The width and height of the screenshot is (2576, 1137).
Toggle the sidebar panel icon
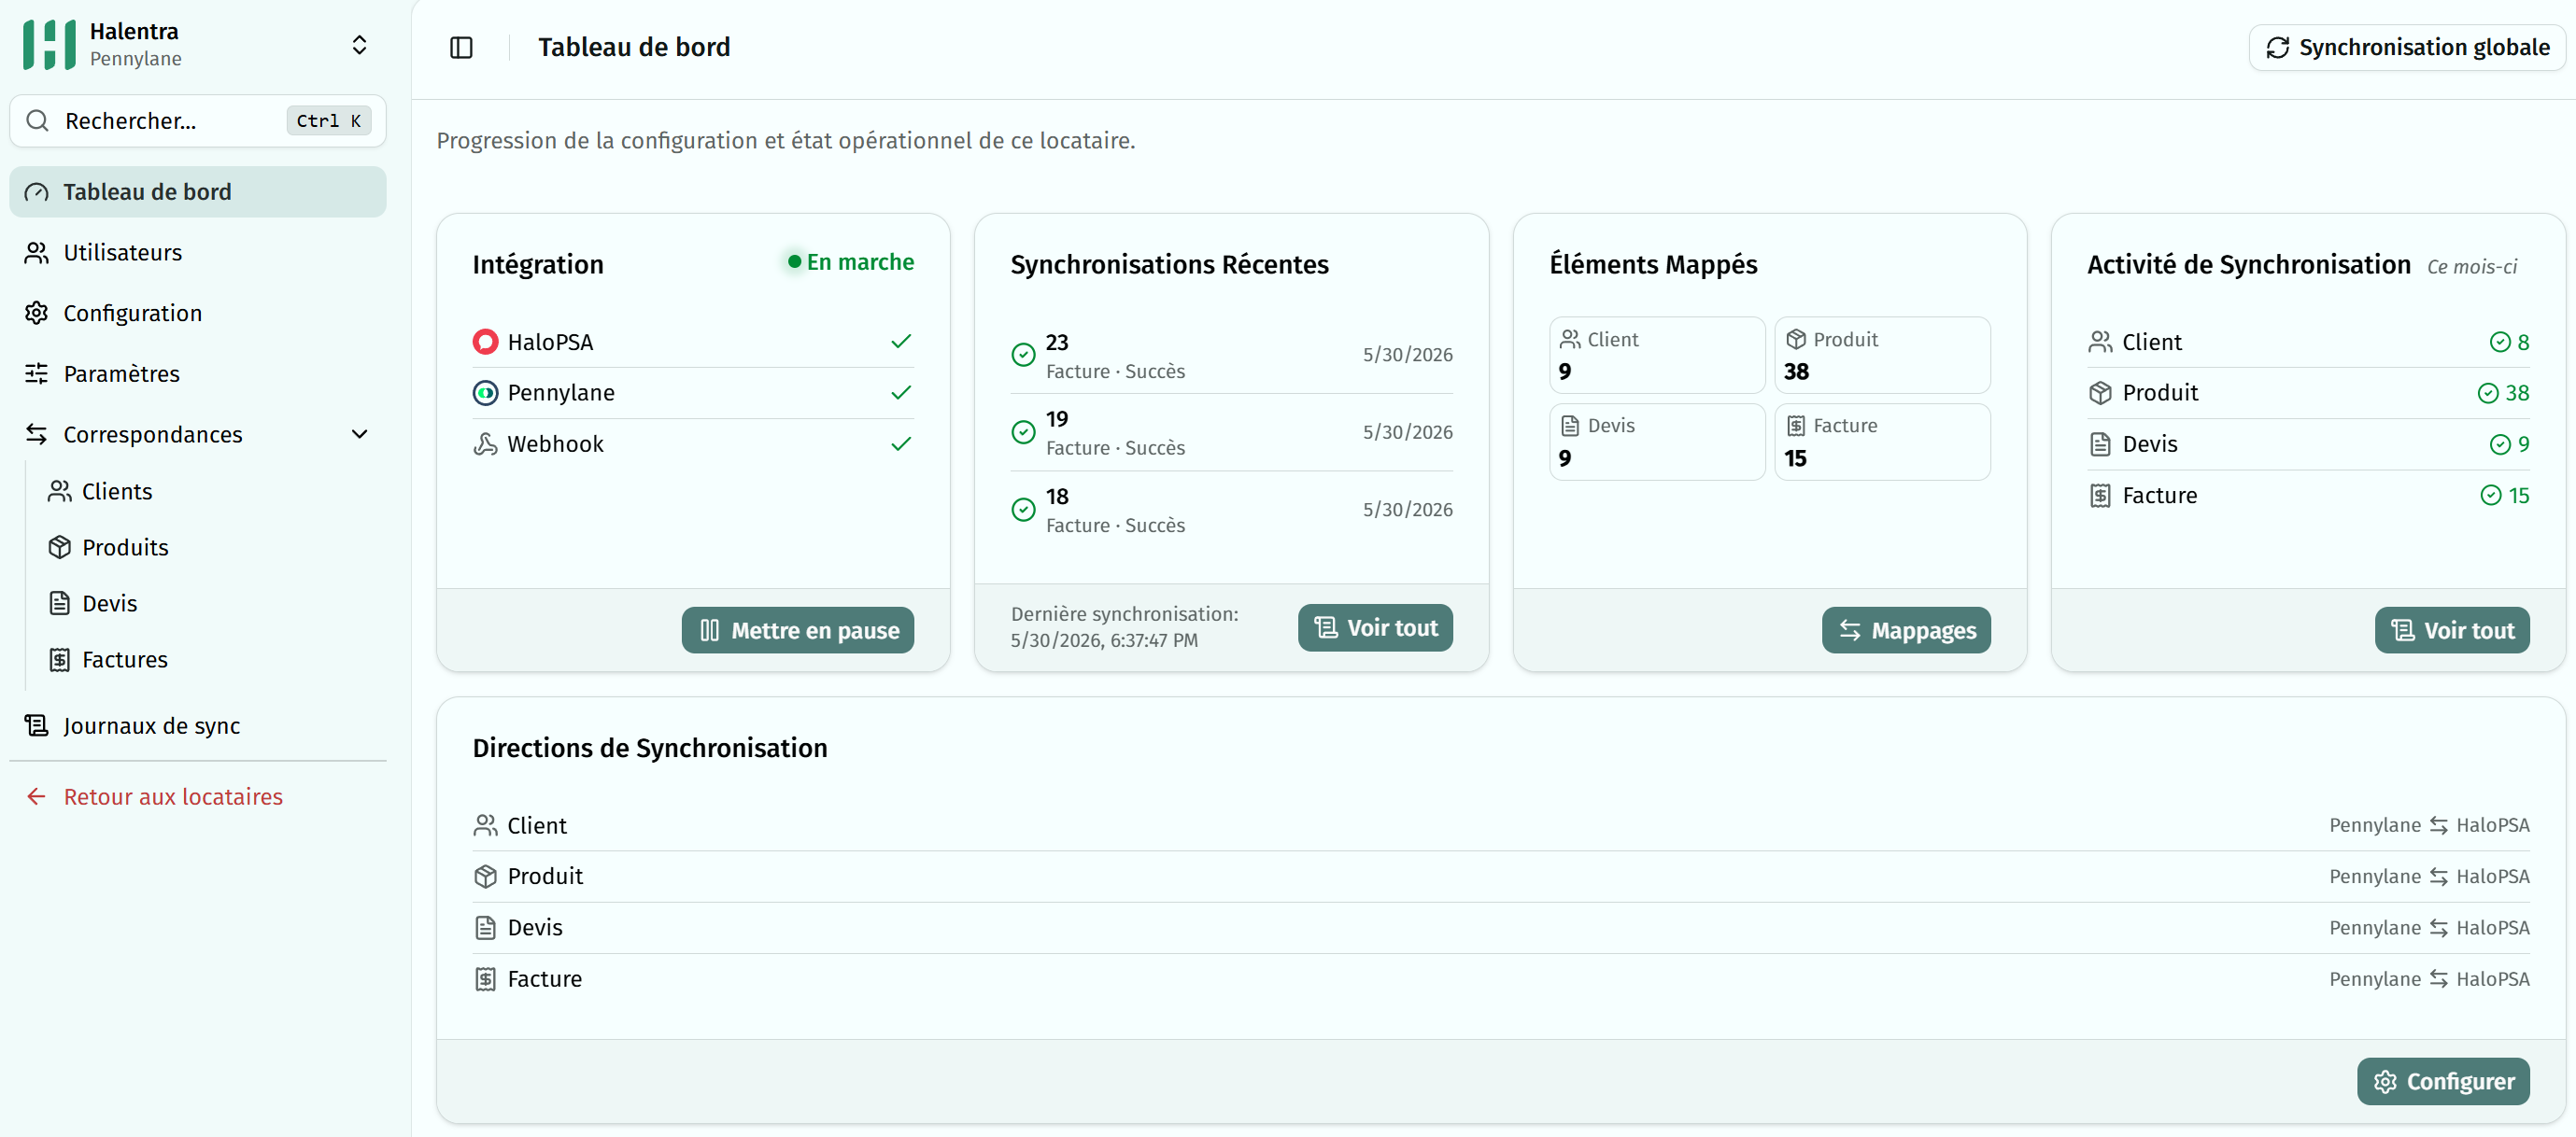[461, 47]
